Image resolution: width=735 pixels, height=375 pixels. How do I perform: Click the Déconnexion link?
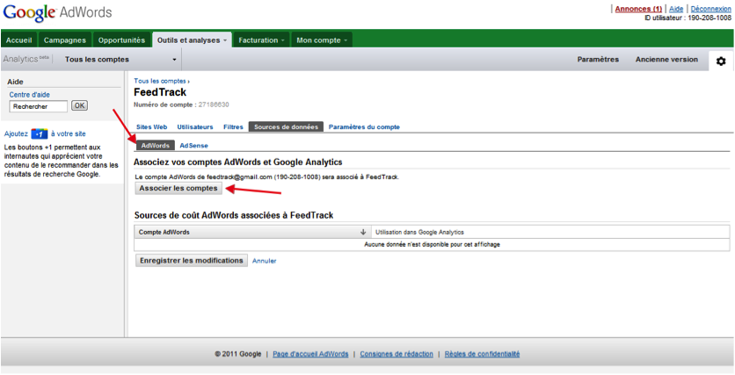coord(710,9)
